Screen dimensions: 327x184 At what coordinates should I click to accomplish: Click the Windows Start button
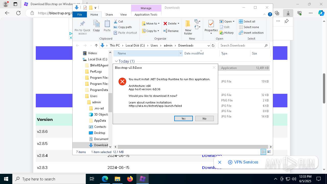pyautogui.click(x=6, y=179)
